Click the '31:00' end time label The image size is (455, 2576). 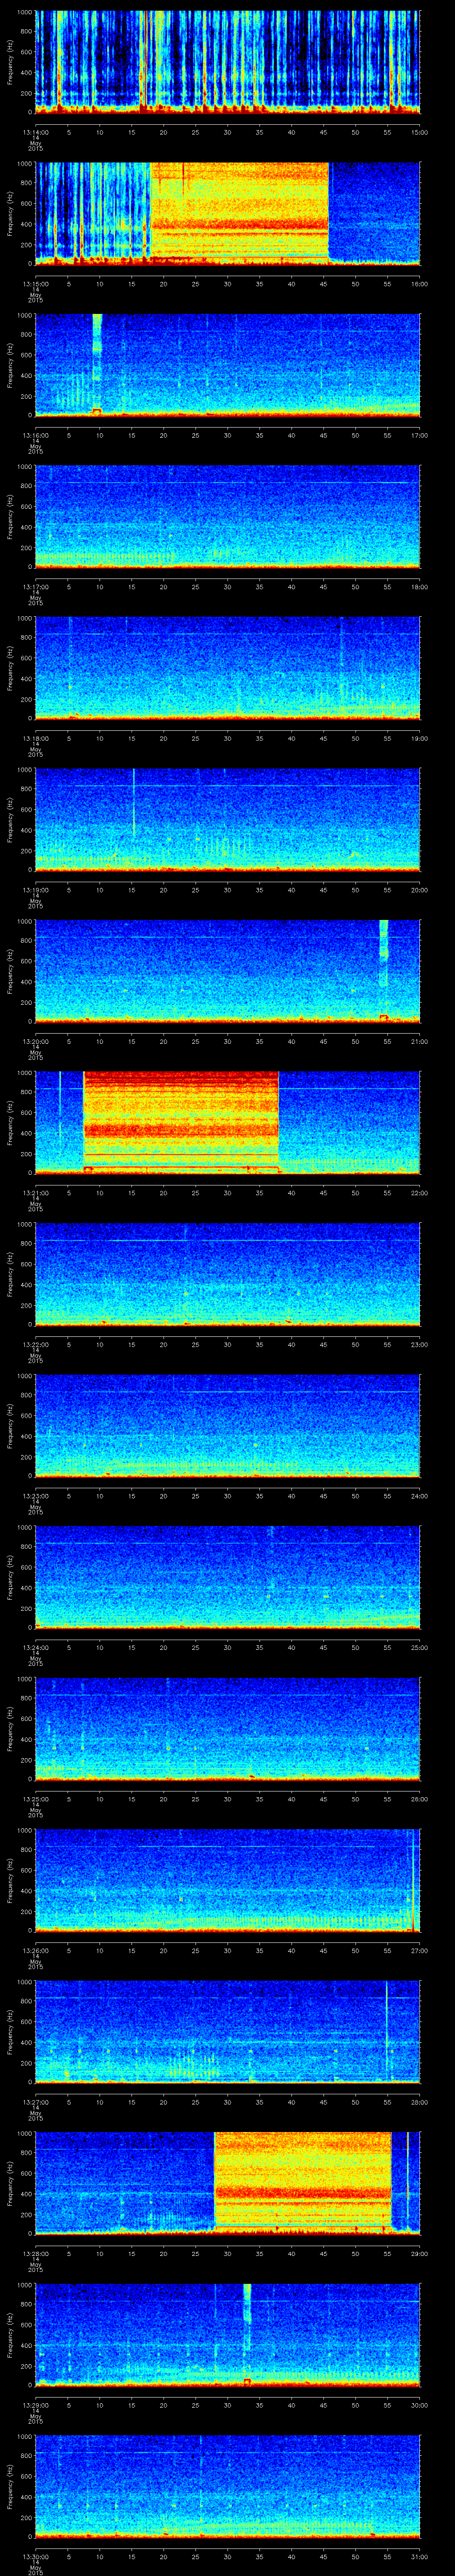point(420,2556)
